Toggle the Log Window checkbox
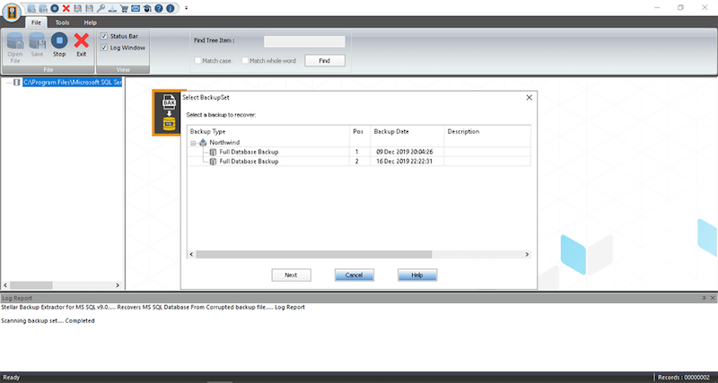This screenshot has width=718, height=383. tap(104, 48)
